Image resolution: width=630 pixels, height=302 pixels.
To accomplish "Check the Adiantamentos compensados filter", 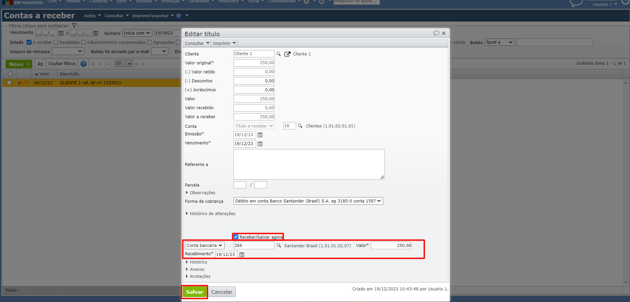I will 83,42.
